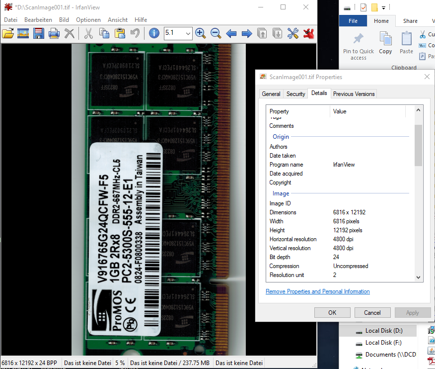The width and height of the screenshot is (435, 369).
Task: Open the Datei menu
Action: [x=10, y=20]
